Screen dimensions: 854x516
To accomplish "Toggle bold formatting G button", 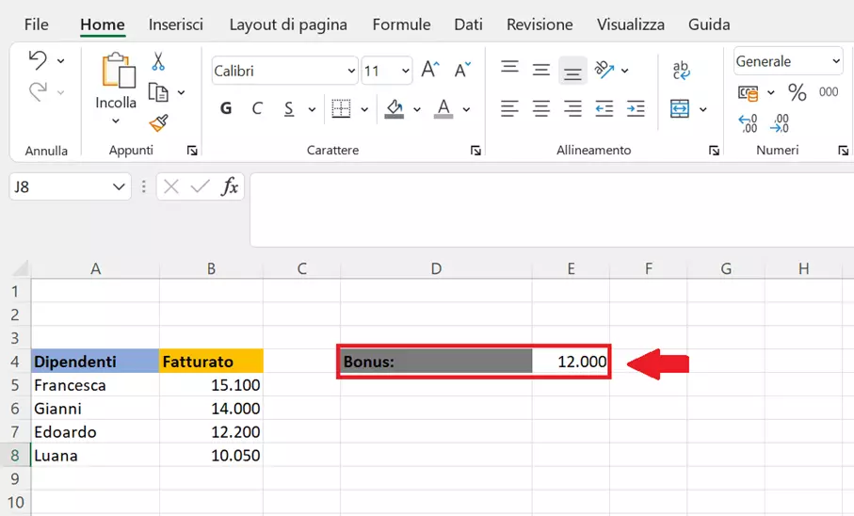I will click(226, 108).
